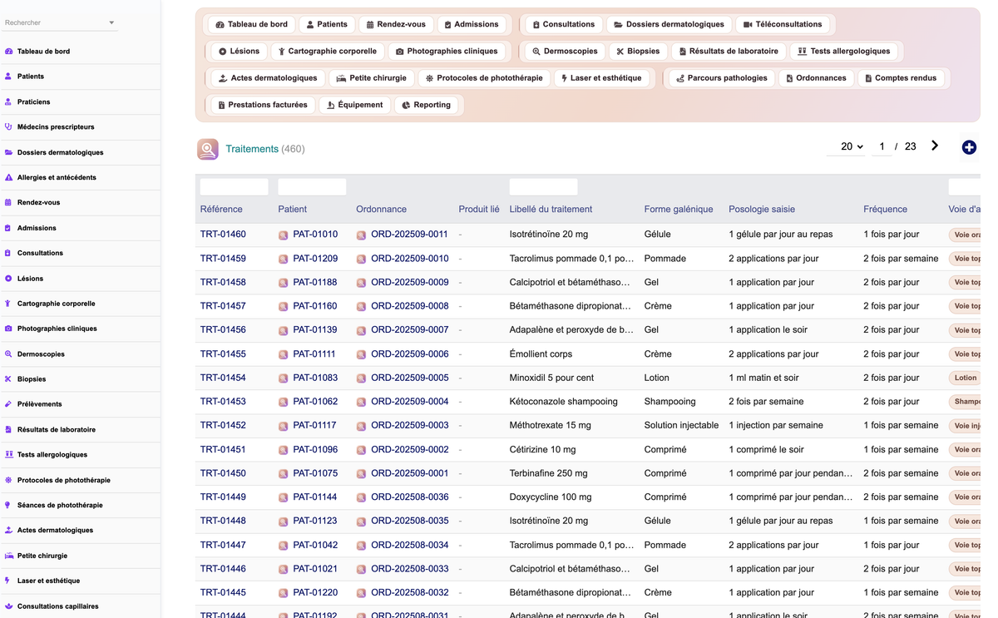Click the Tableau de bord sidebar icon
Viewport: 998px width, 618px height.
pyautogui.click(x=8, y=51)
